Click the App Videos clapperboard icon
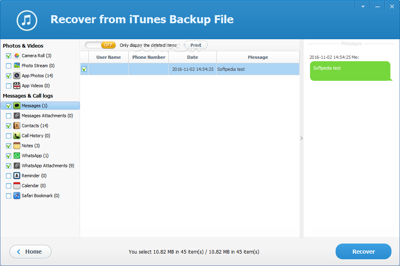The height and width of the screenshot is (266, 400). [x=16, y=86]
